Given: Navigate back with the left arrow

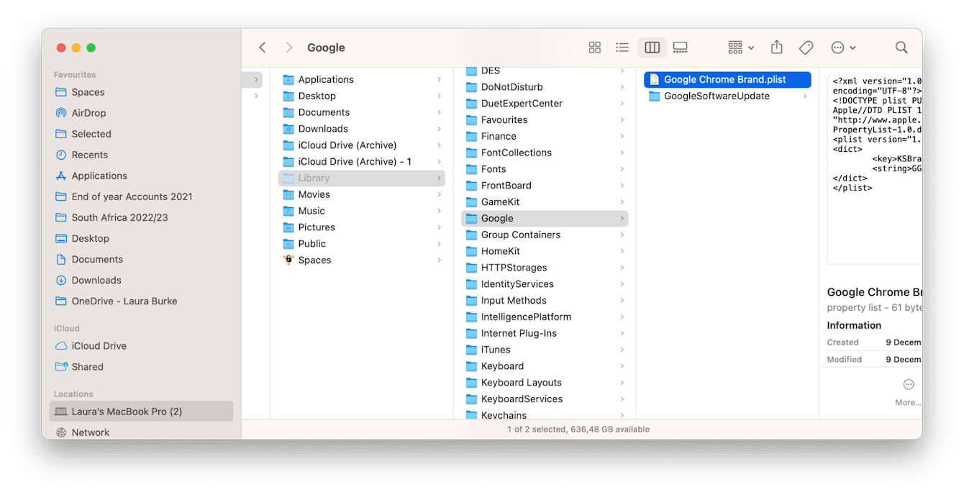Looking at the screenshot, I should pyautogui.click(x=262, y=47).
